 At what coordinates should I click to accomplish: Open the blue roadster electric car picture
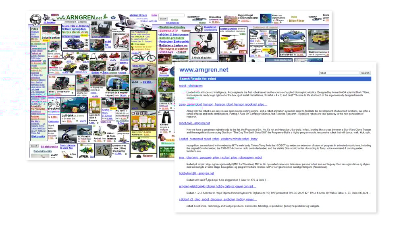(293, 36)
